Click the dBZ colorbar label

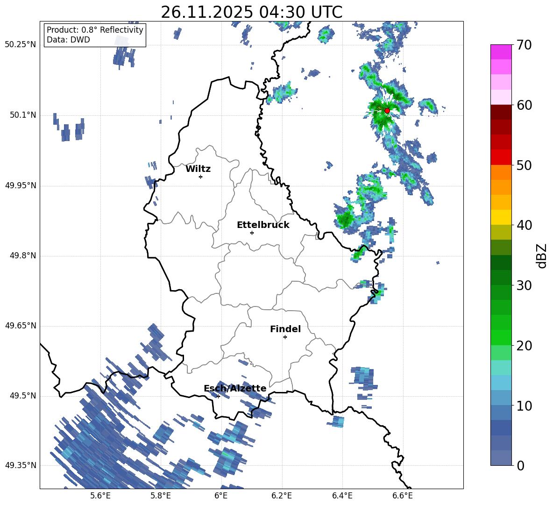(x=541, y=256)
